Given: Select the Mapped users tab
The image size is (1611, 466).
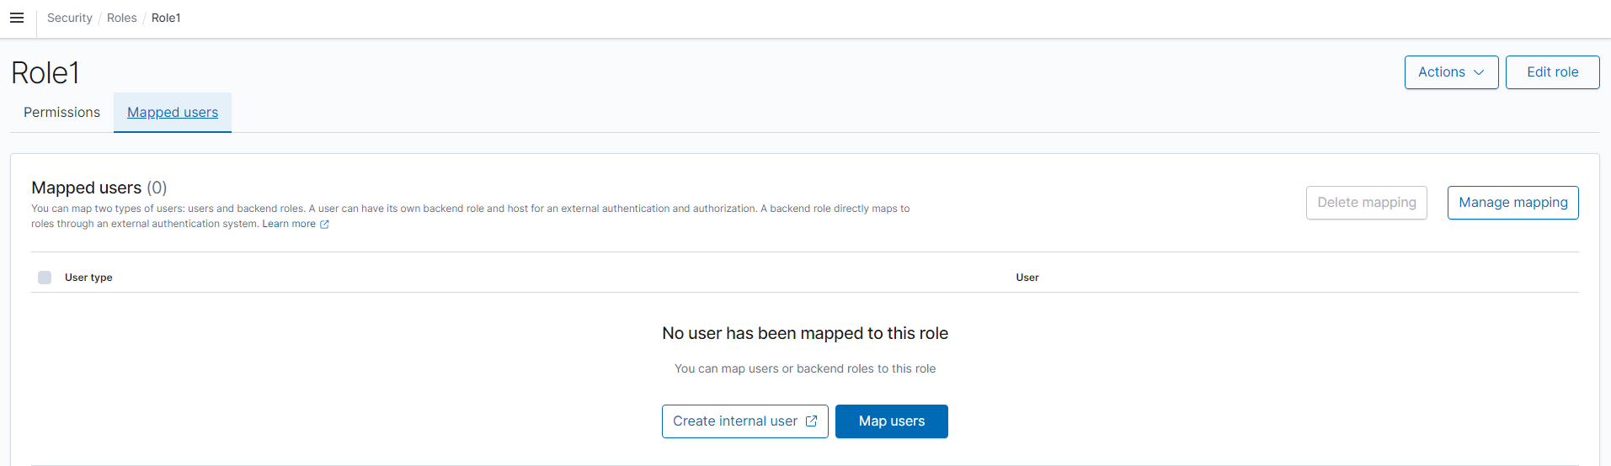Looking at the screenshot, I should [173, 113].
